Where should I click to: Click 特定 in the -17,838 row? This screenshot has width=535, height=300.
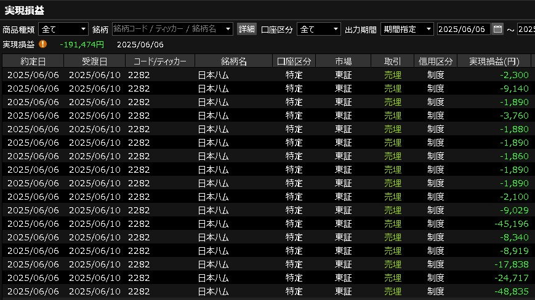pos(294,264)
